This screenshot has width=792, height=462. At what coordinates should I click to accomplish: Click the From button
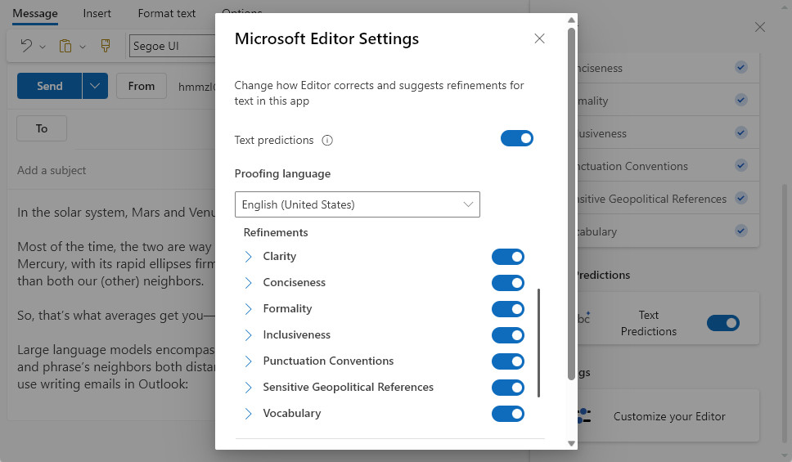coord(142,86)
